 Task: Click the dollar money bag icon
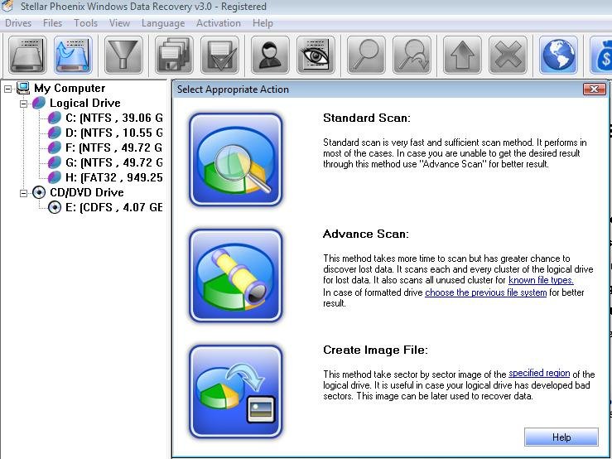[601, 55]
